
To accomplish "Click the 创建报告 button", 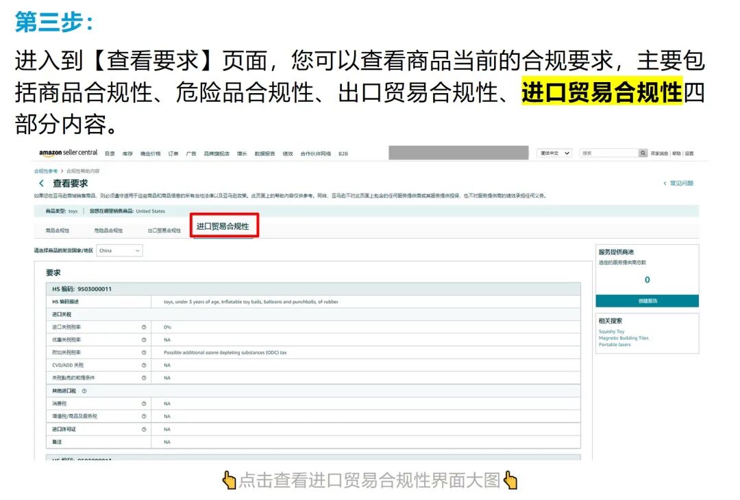I will tap(647, 300).
